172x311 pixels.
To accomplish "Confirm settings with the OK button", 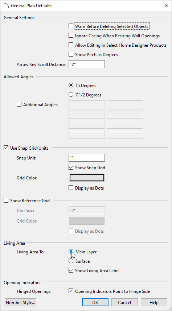I will [x=95, y=302].
